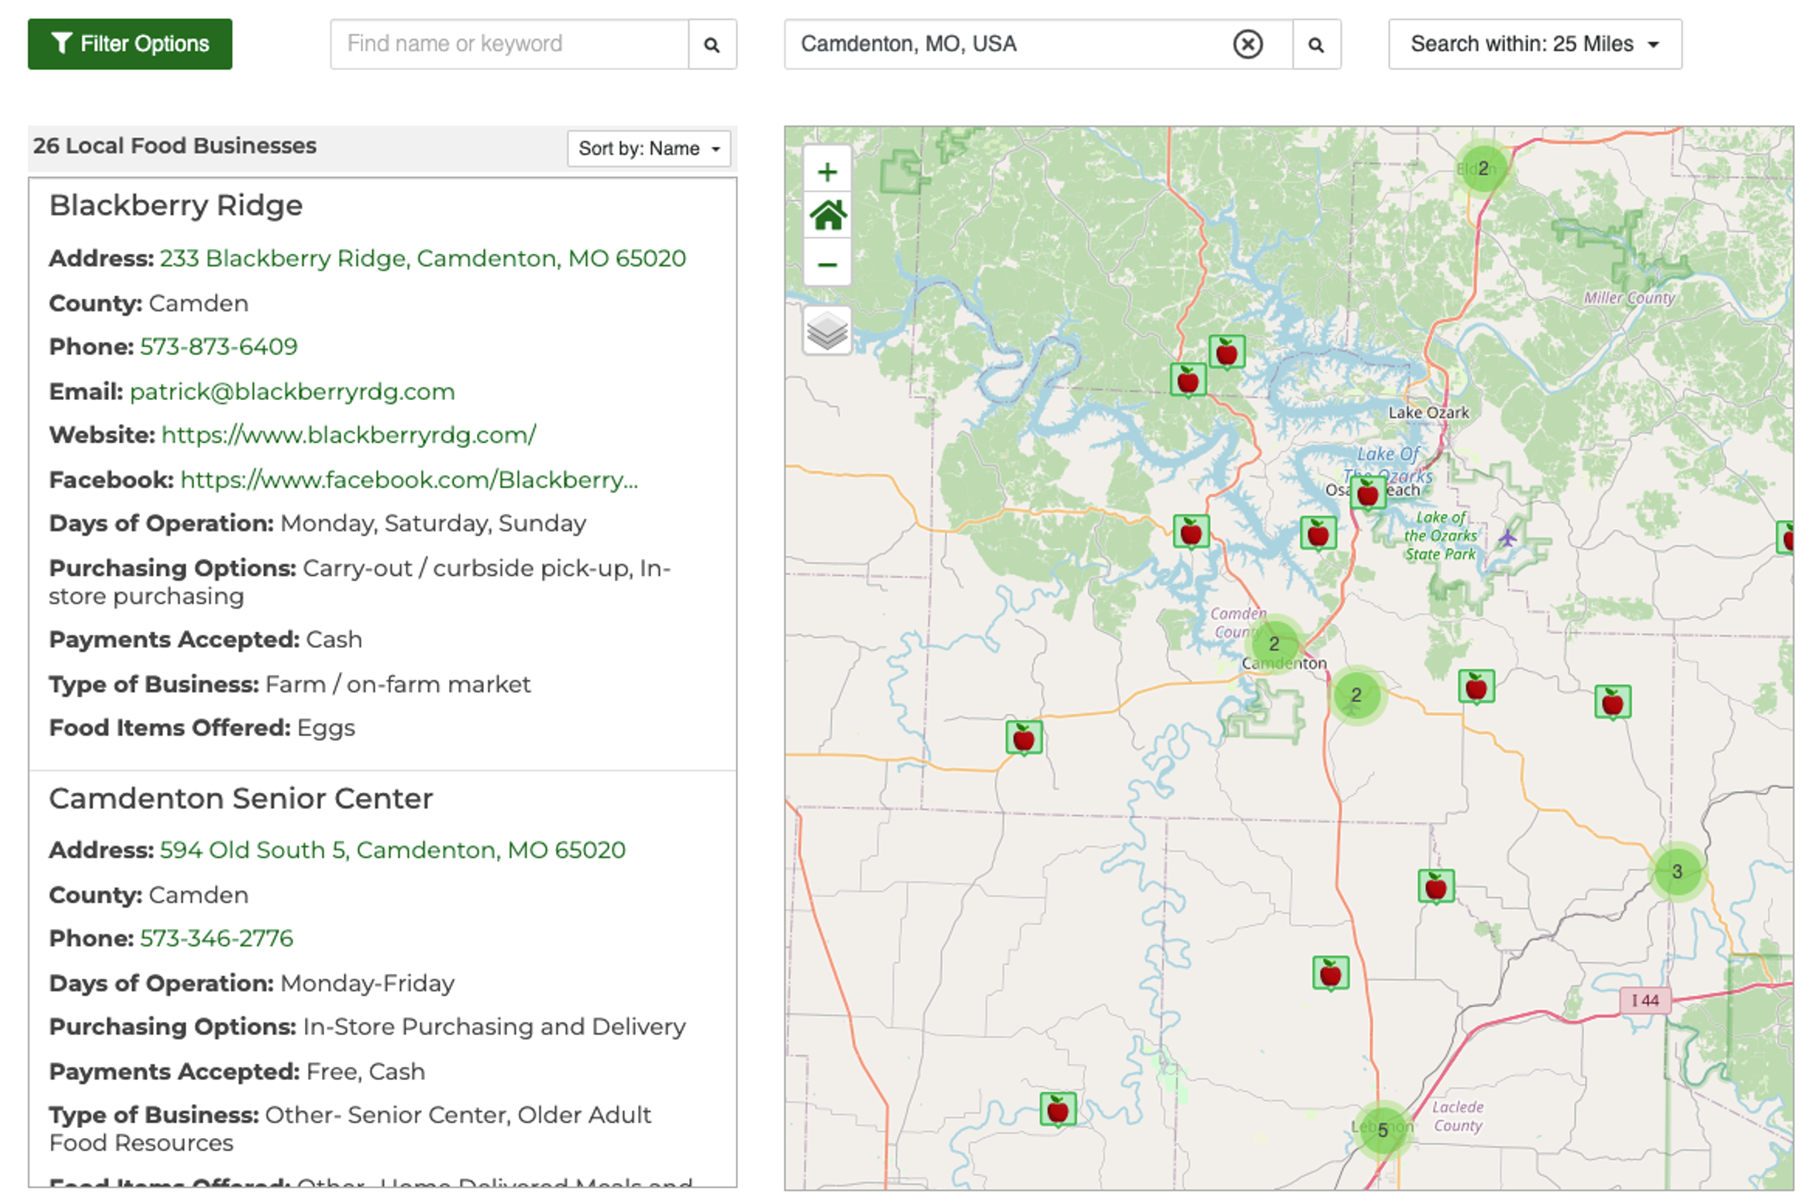Open the Blackberry Ridge website link
The width and height of the screenshot is (1810, 1202).
pyautogui.click(x=348, y=434)
